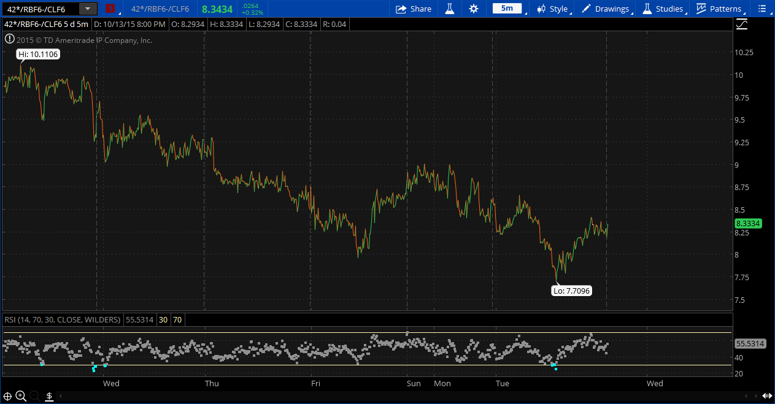775x404 pixels.
Task: Click the red alert icon beside the symbol
Action: tap(111, 9)
